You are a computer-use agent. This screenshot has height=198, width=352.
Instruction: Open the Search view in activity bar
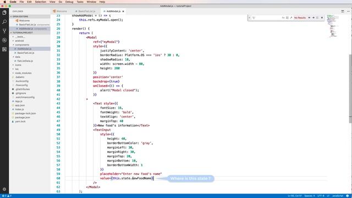[4, 22]
